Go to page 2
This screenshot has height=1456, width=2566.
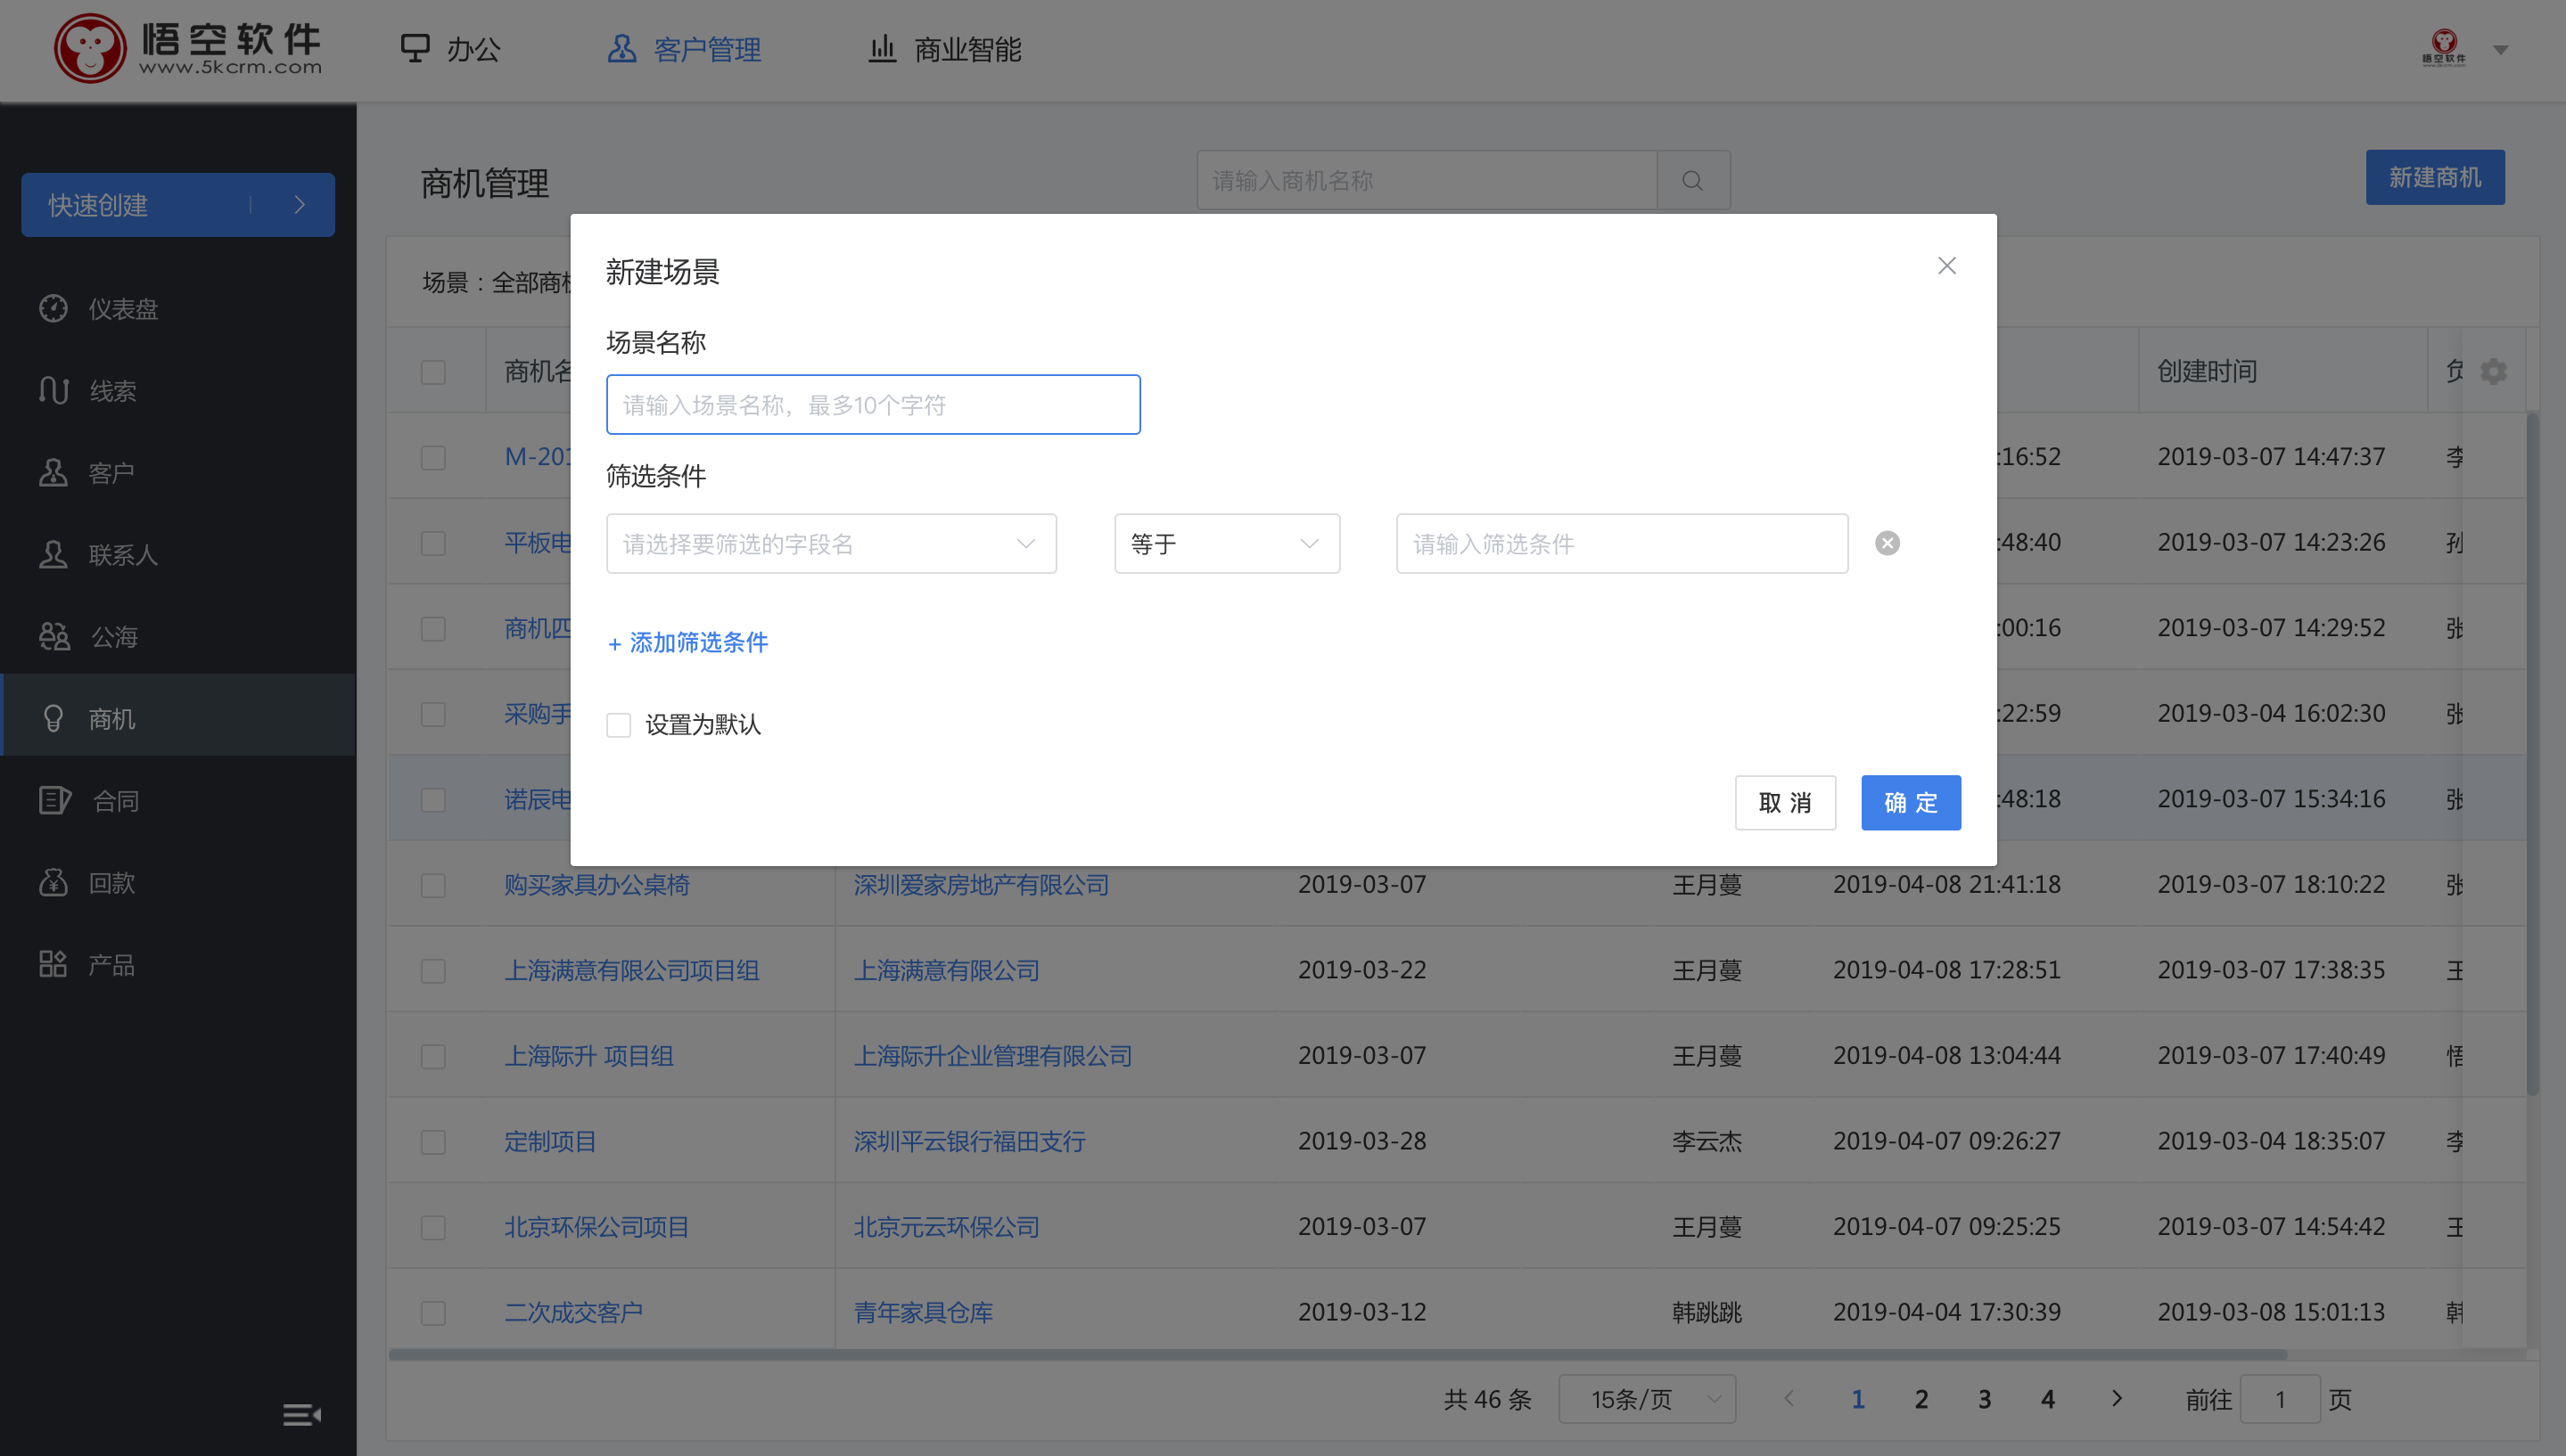point(1920,1399)
